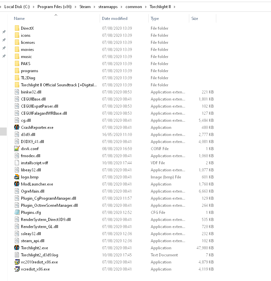The image size is (271, 281).
Task: Navigate to steamapps via the breadcrumb
Action: pyautogui.click(x=108, y=6)
